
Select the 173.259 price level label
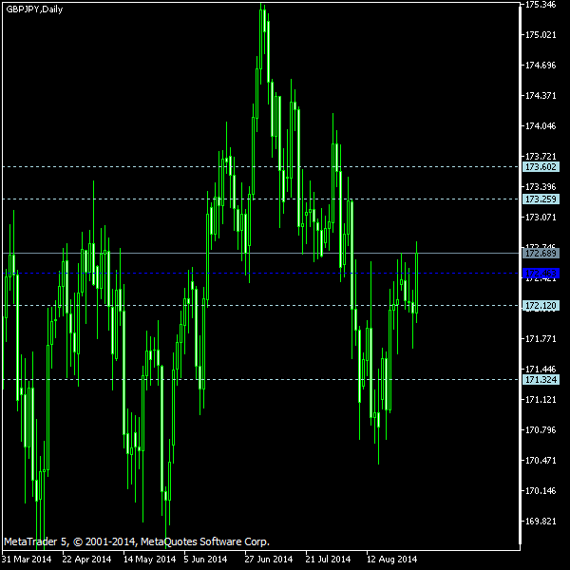point(541,199)
